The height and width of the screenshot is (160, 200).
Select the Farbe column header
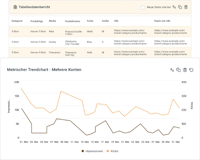[x=90, y=21]
